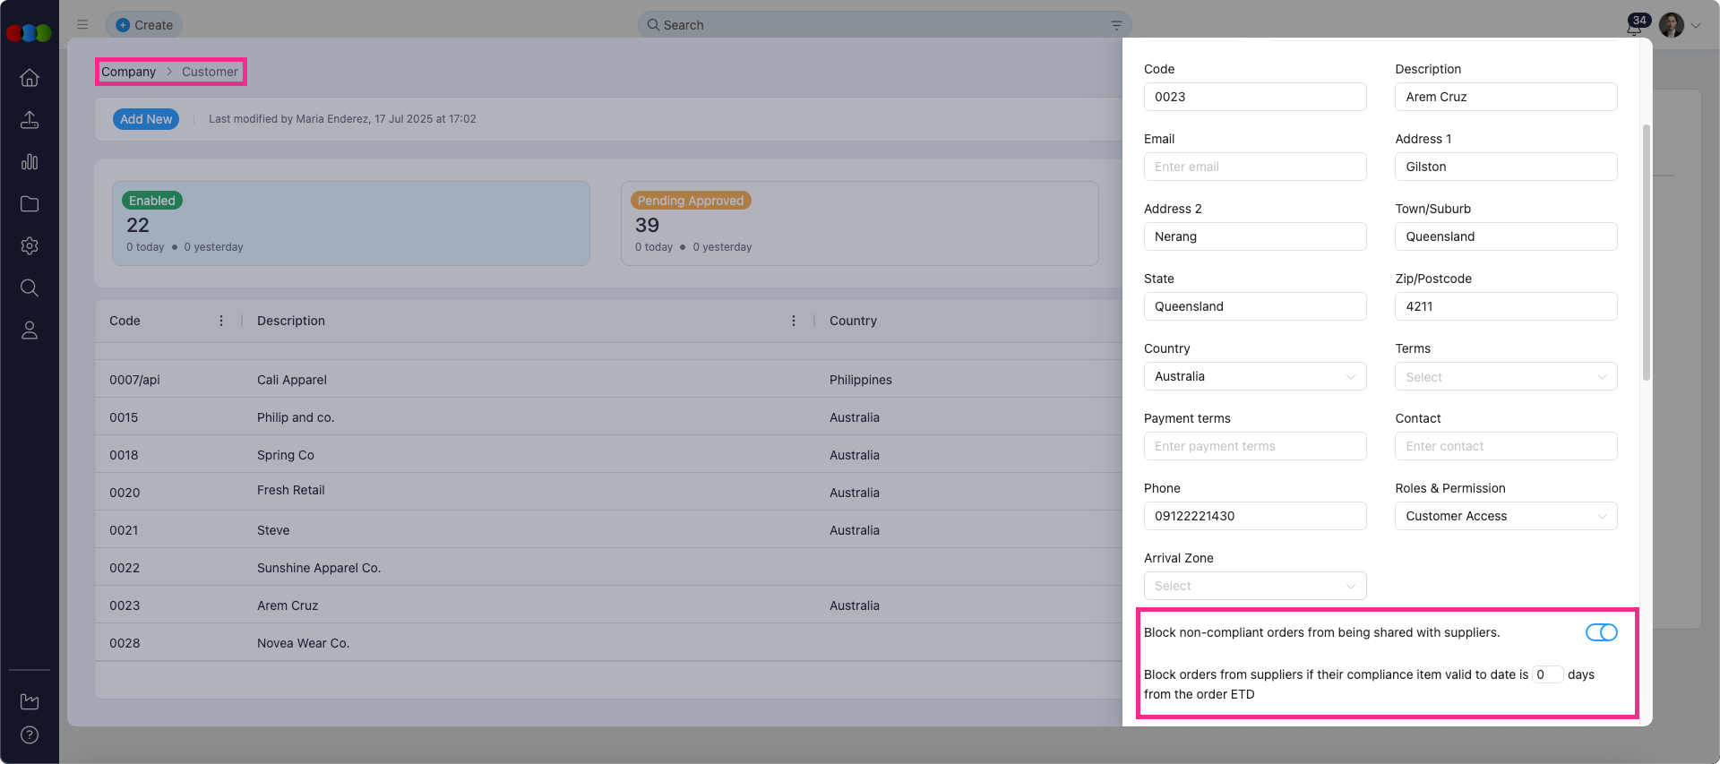Open the Code column options menu
The width and height of the screenshot is (1720, 764).
coord(221,321)
